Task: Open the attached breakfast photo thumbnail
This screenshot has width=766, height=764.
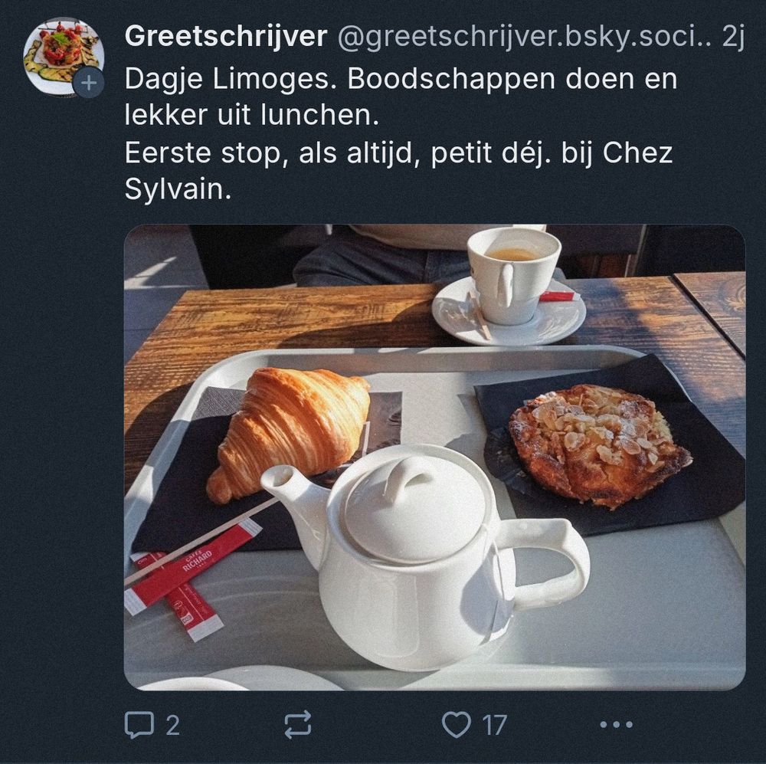Action: coord(434,457)
